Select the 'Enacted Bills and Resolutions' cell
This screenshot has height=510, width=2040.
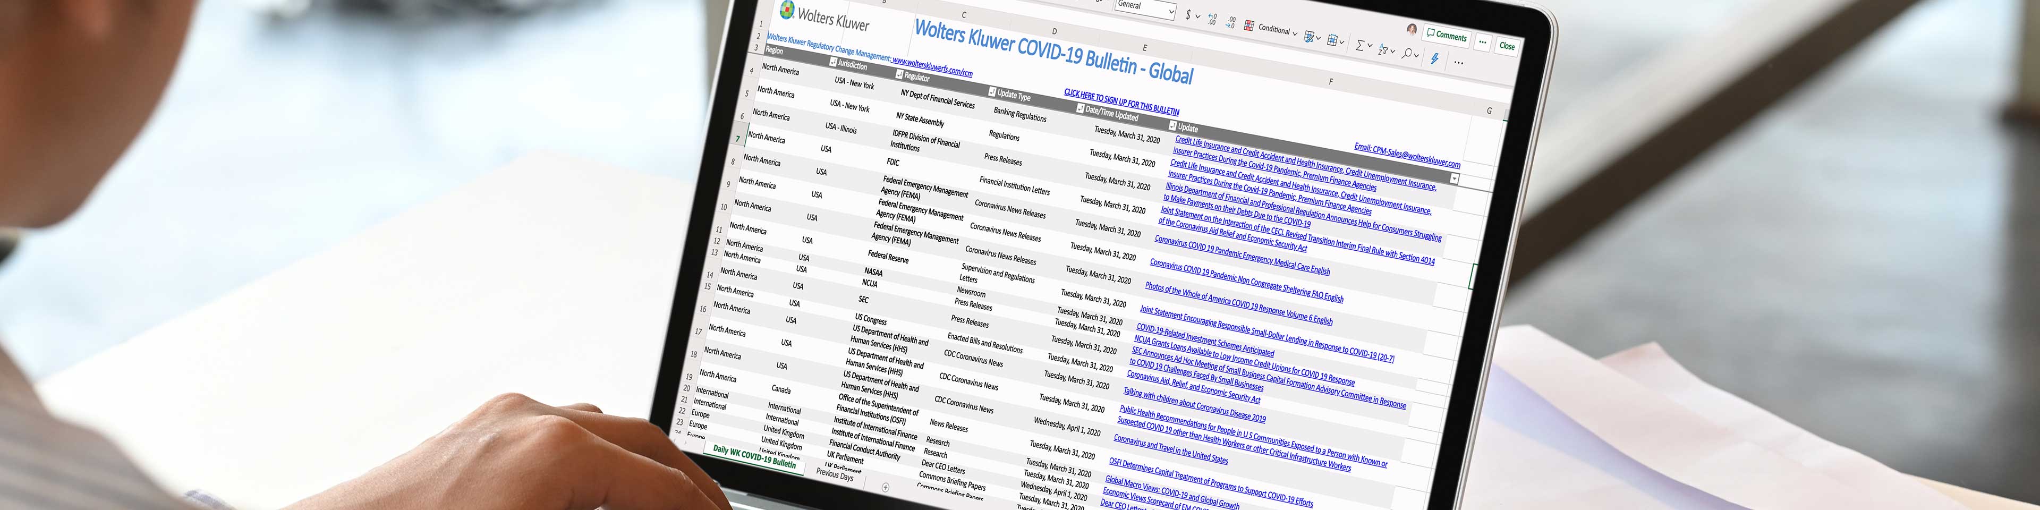point(985,343)
